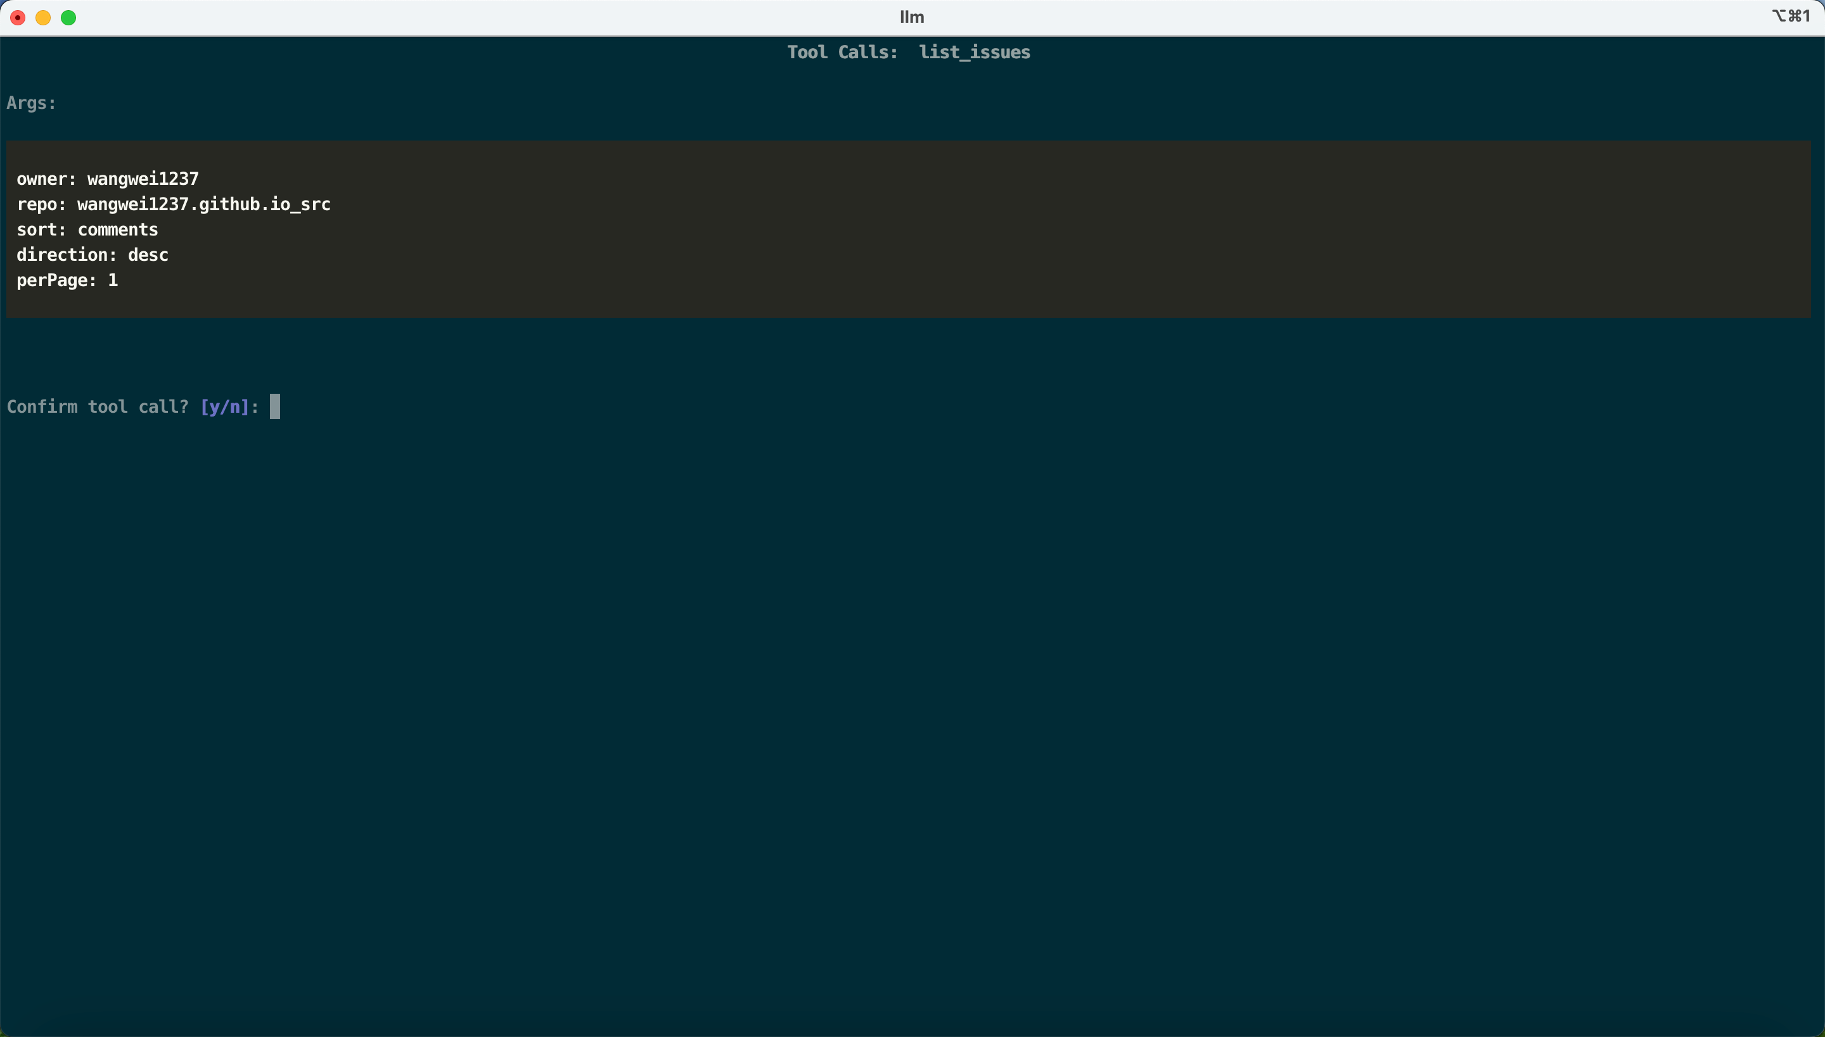
Task: Click the green zoom window button
Action: coord(68,18)
